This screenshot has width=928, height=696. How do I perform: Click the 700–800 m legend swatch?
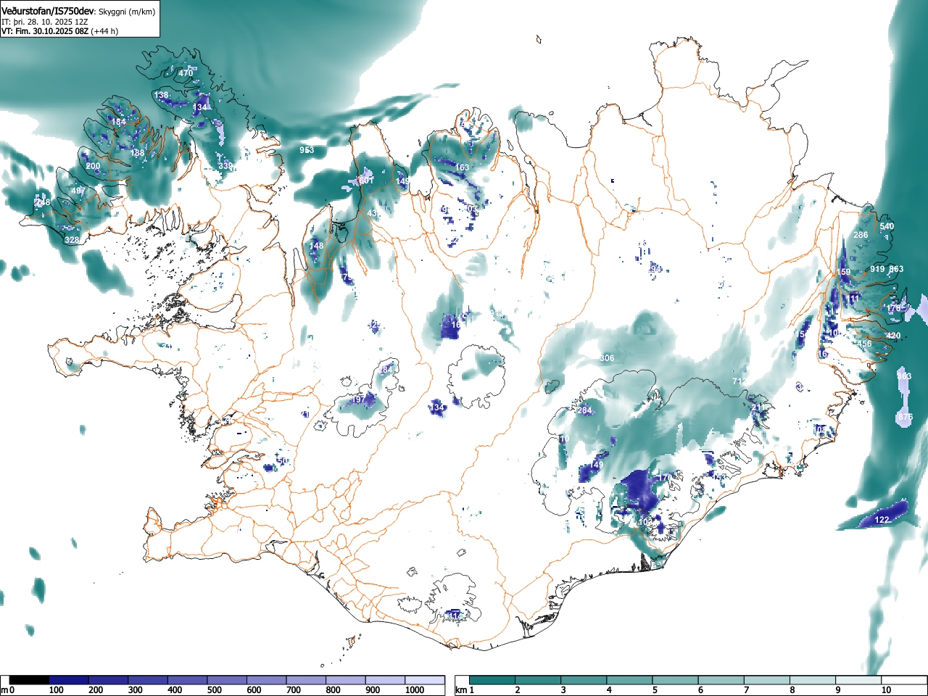pos(306,680)
